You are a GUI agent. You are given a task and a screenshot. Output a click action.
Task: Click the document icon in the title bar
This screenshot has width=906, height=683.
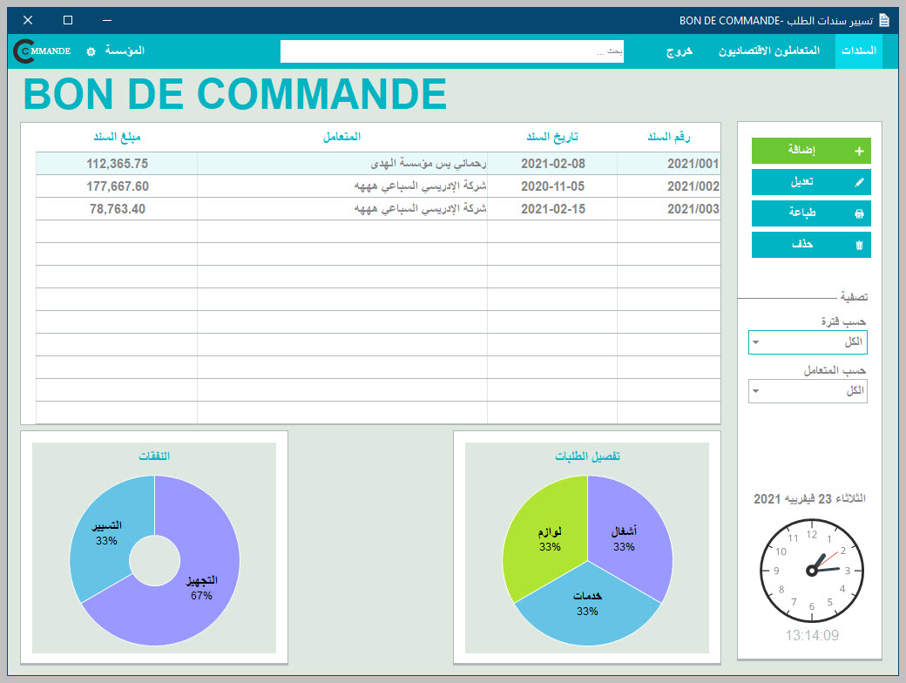pyautogui.click(x=884, y=20)
